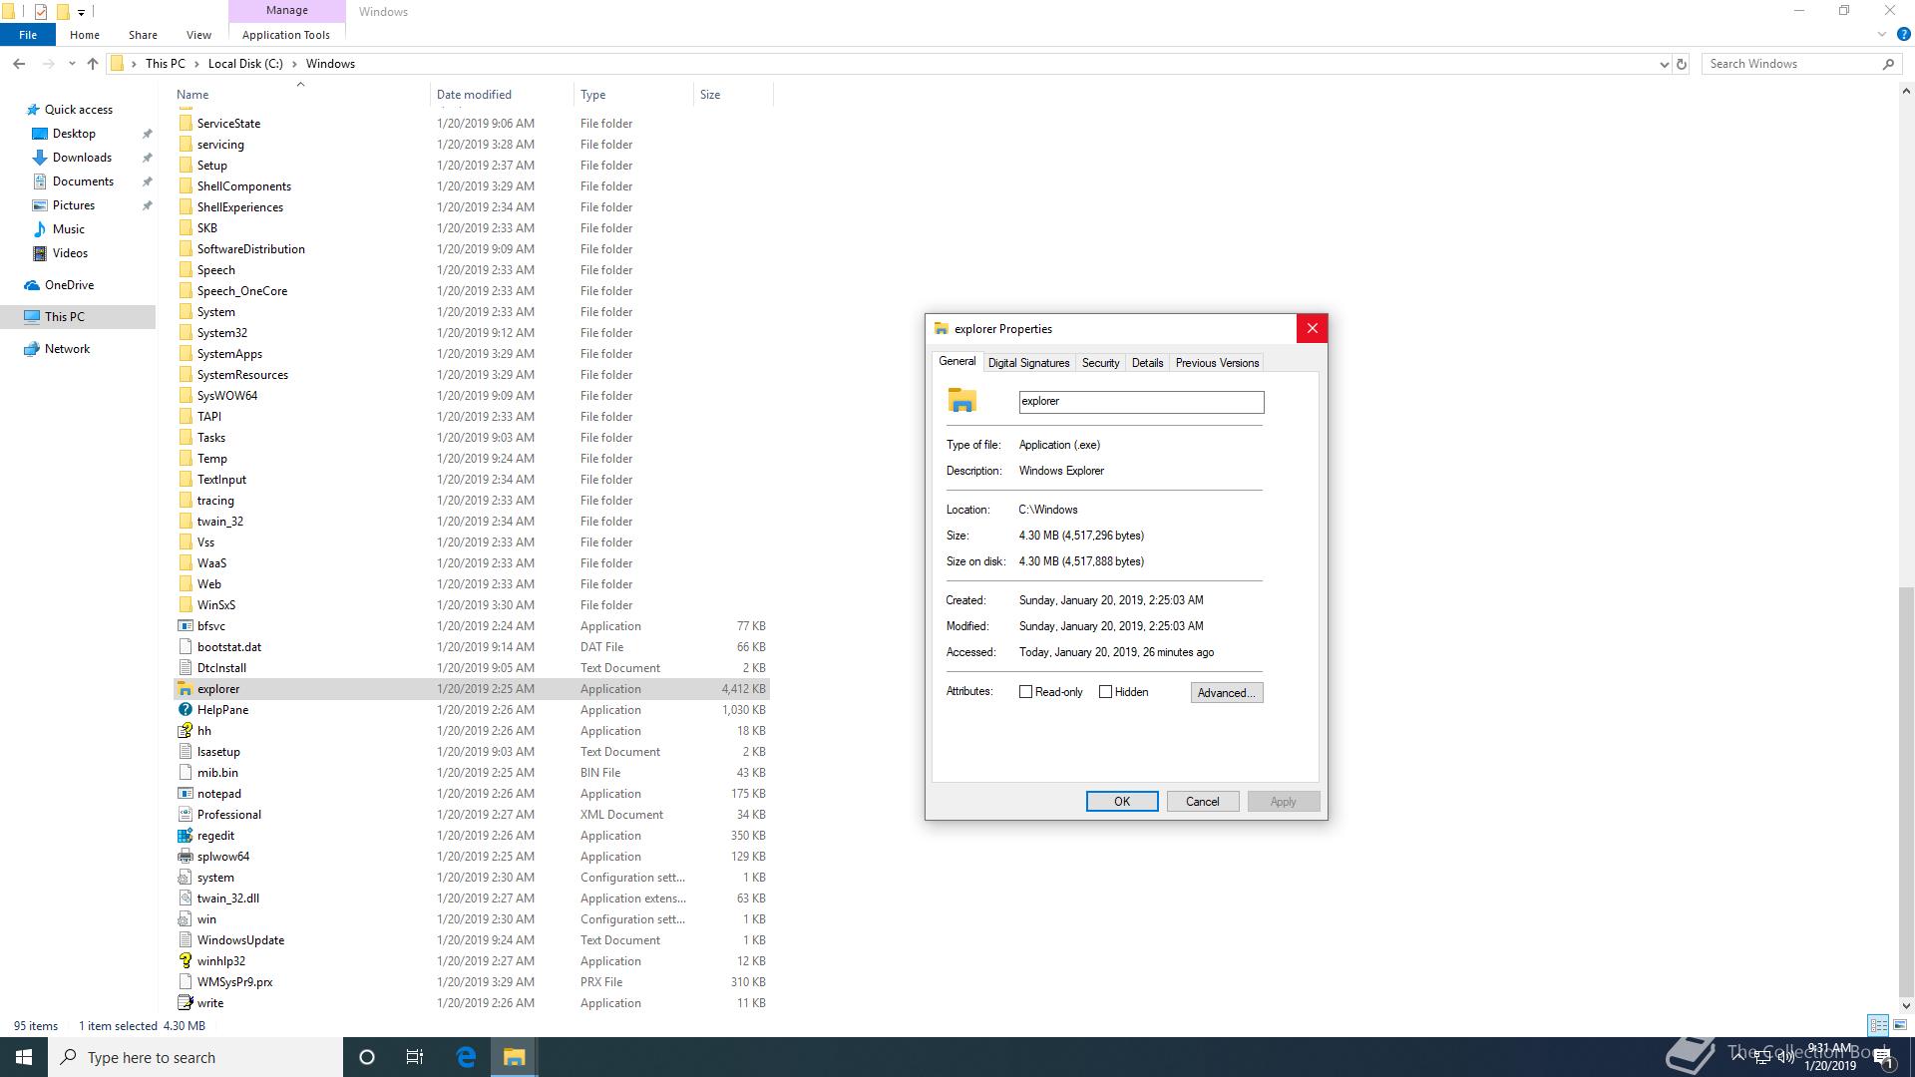Expand the address bar history dropdown
This screenshot has height=1077, width=1915.
click(1664, 64)
